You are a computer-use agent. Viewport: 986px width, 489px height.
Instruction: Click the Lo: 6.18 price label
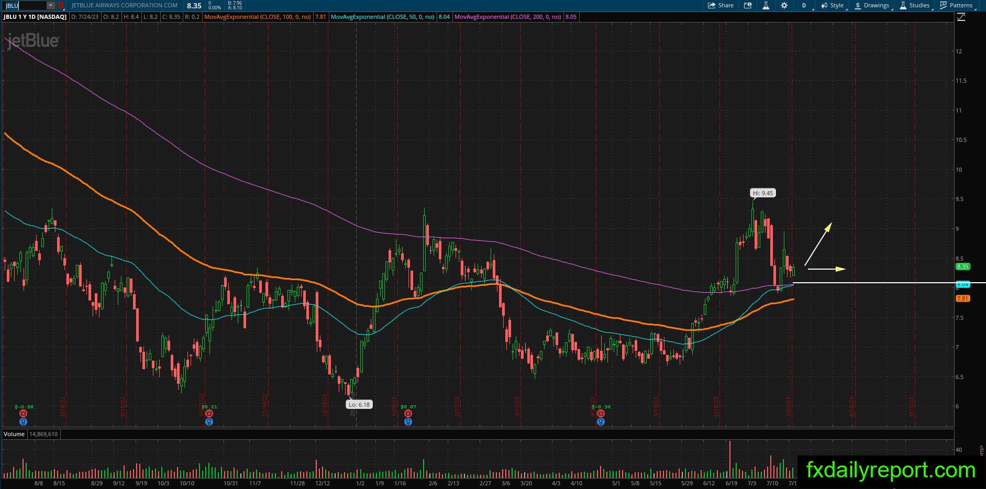[x=359, y=404]
